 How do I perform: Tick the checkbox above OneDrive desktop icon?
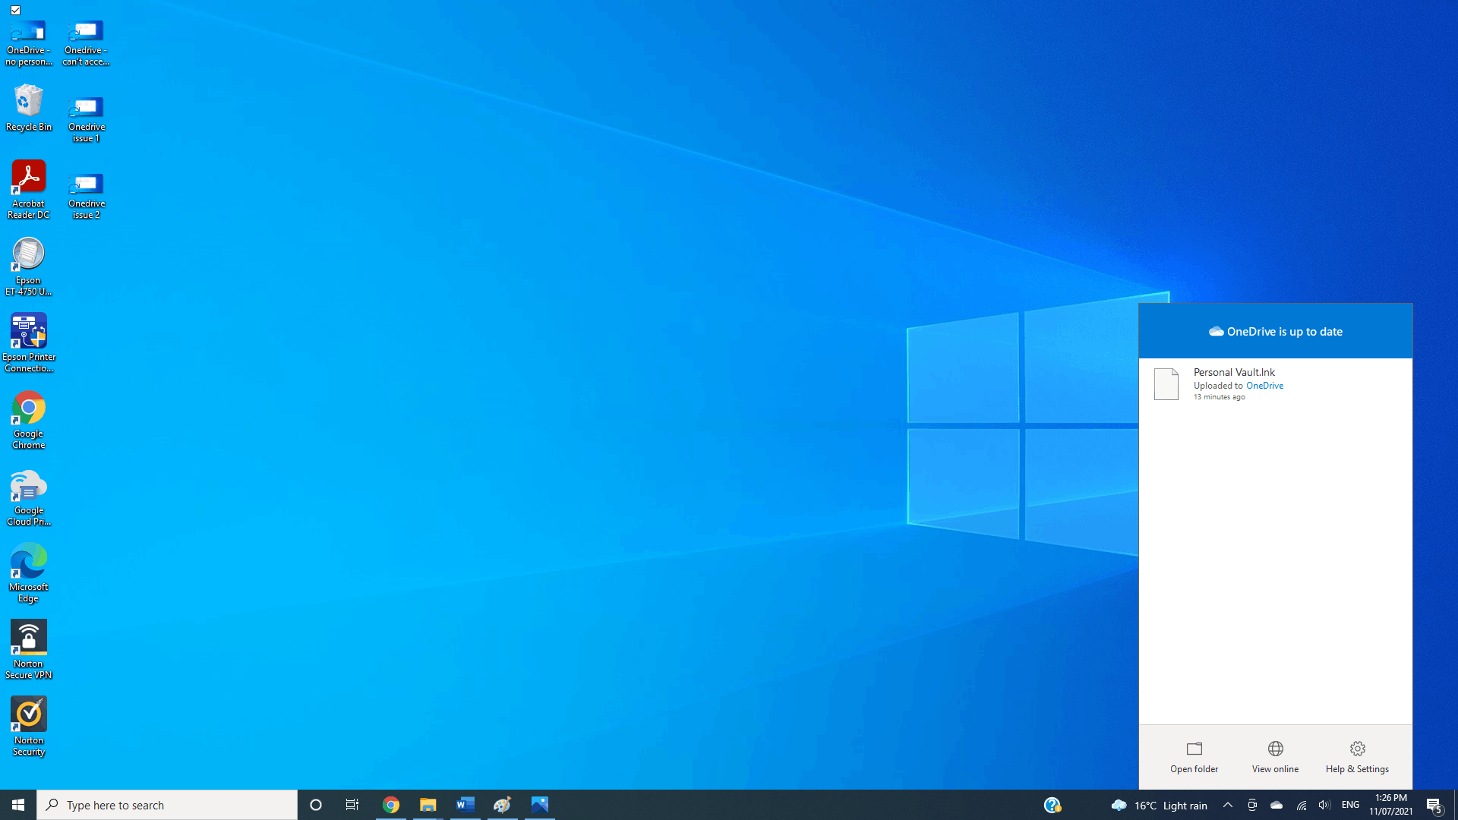pyautogui.click(x=15, y=10)
